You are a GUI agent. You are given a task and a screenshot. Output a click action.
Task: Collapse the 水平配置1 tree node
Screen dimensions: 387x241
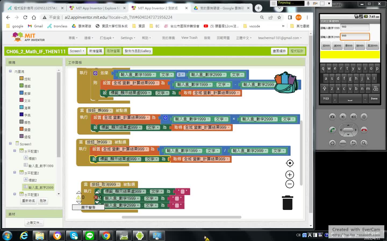pos(15,151)
